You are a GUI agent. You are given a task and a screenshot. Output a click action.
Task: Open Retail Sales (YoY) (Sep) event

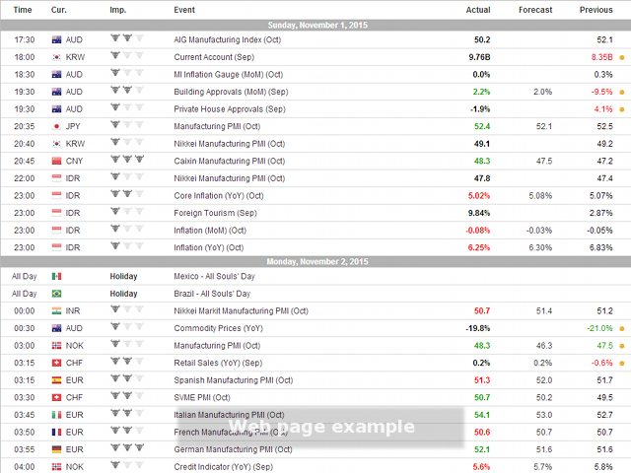[x=218, y=363]
